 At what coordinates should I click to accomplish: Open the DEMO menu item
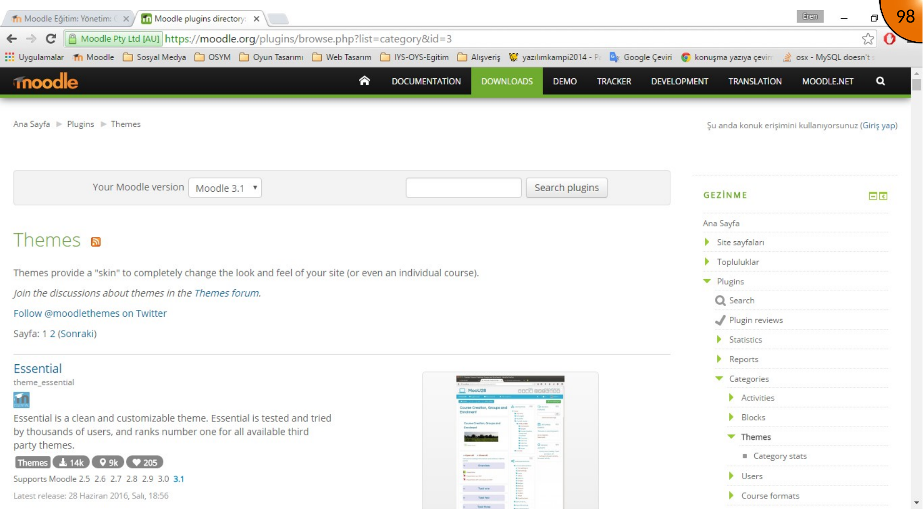coord(565,81)
